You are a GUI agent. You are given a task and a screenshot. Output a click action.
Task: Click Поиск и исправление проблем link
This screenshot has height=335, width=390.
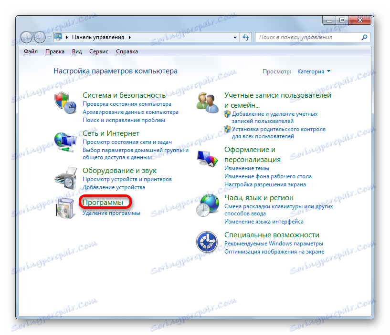[124, 120]
